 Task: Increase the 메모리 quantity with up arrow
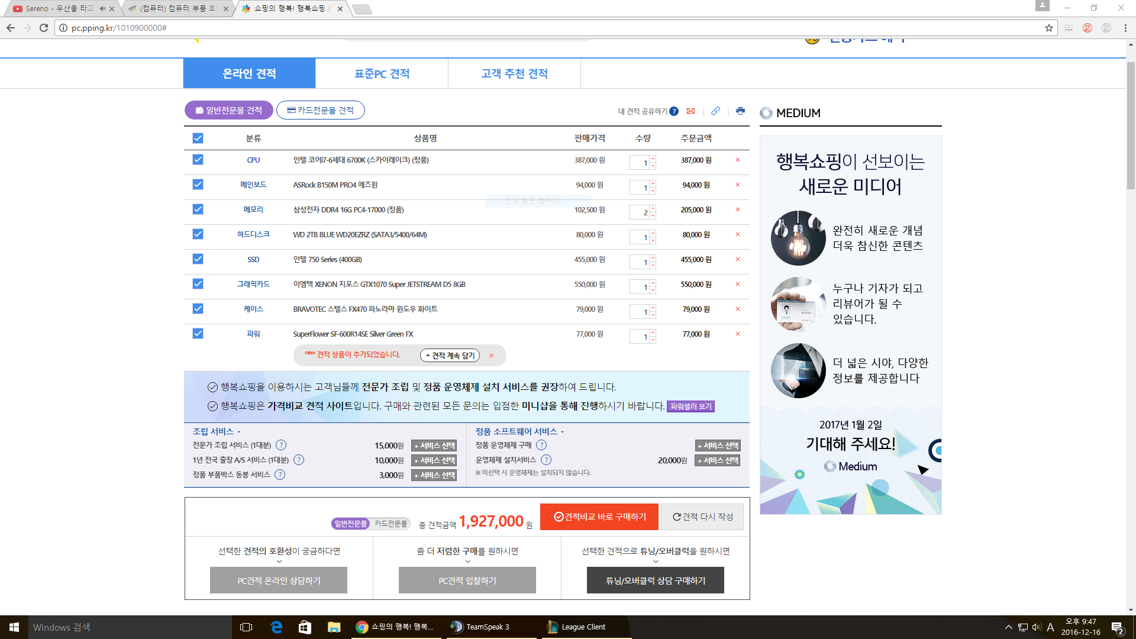[x=653, y=208]
